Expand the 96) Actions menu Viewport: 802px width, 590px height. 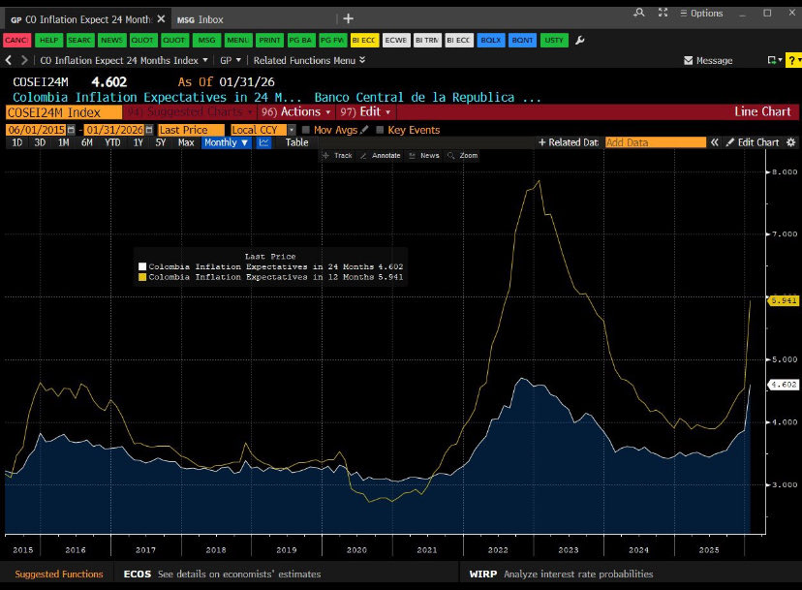point(295,111)
